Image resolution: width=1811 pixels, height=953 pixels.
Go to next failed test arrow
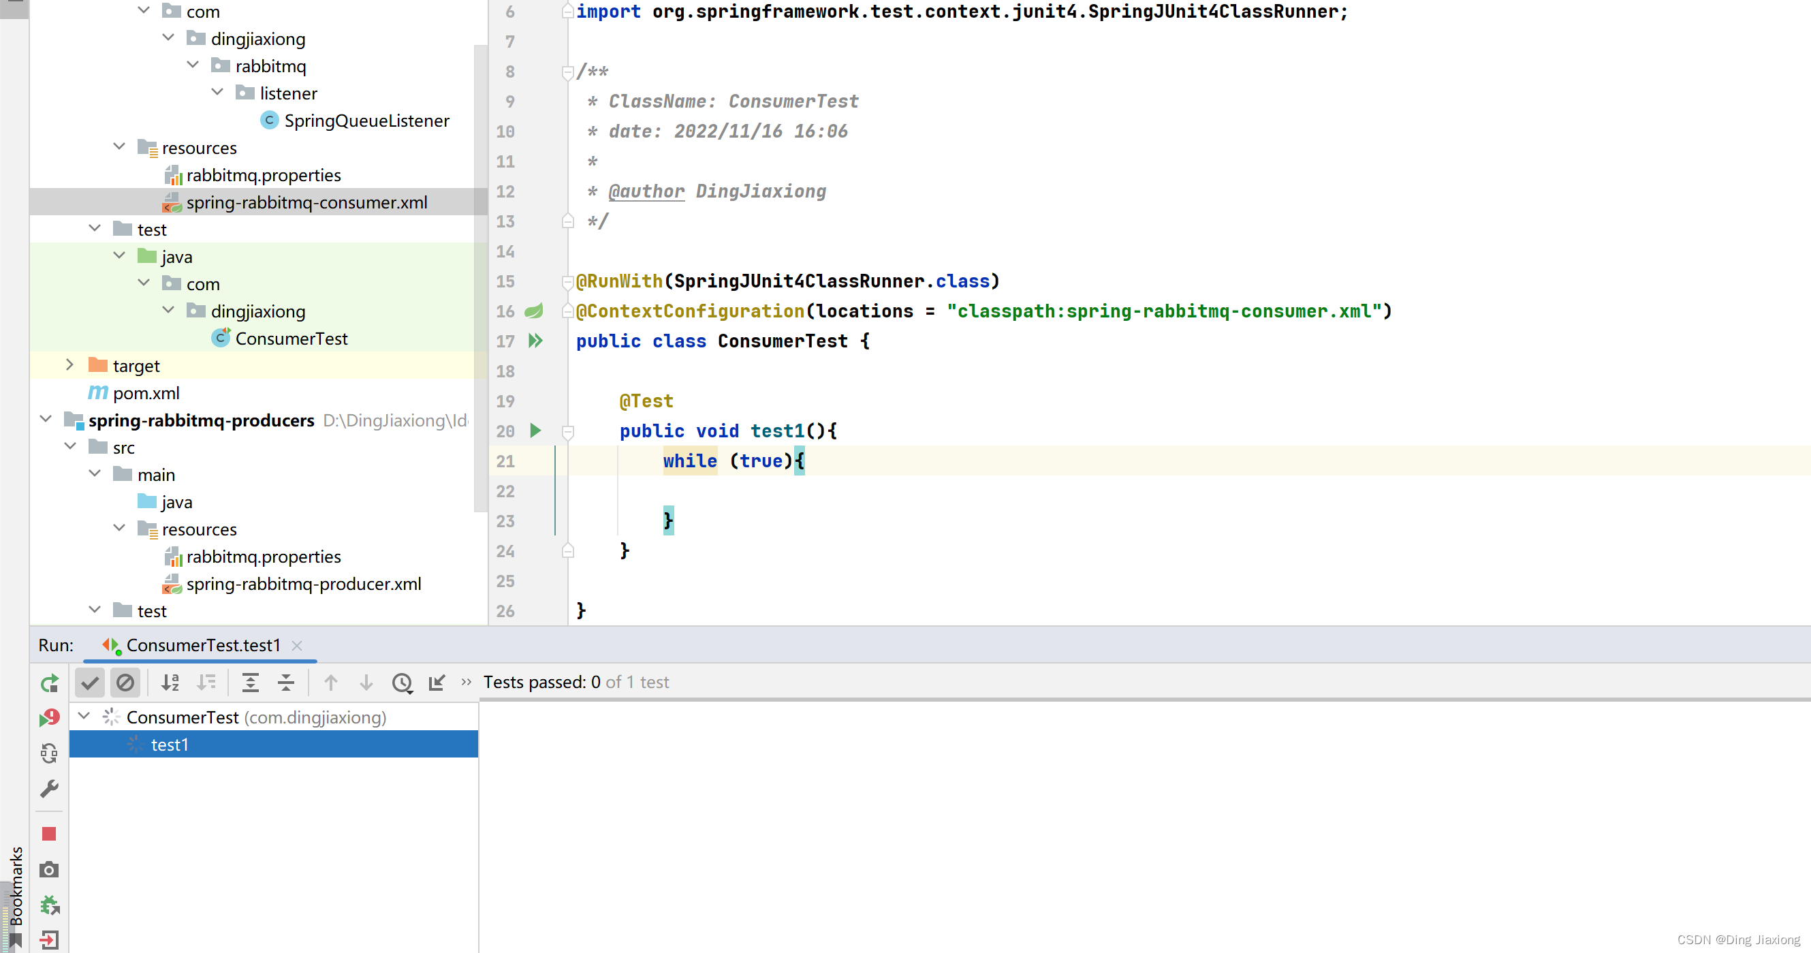(366, 682)
